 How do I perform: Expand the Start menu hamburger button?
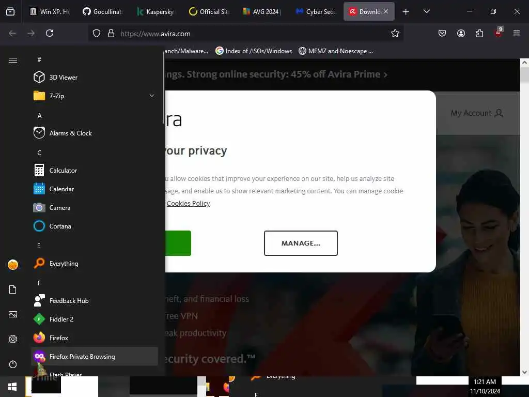click(13, 60)
